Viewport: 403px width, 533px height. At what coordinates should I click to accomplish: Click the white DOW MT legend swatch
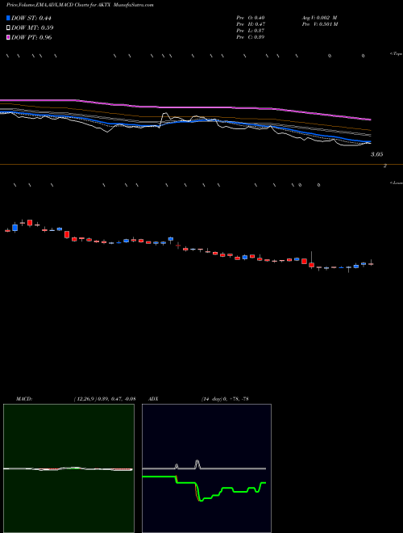coord(8,28)
